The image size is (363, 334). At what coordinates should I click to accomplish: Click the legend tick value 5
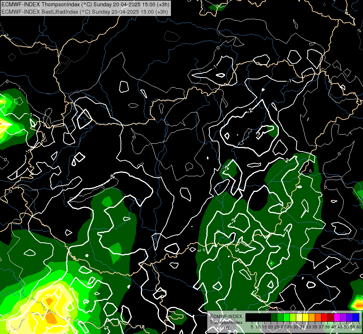point(252,327)
